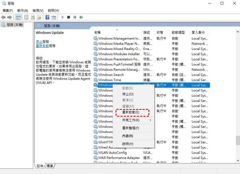Click the vertical scrollbar down arrow
240x174 pixels.
(238, 160)
